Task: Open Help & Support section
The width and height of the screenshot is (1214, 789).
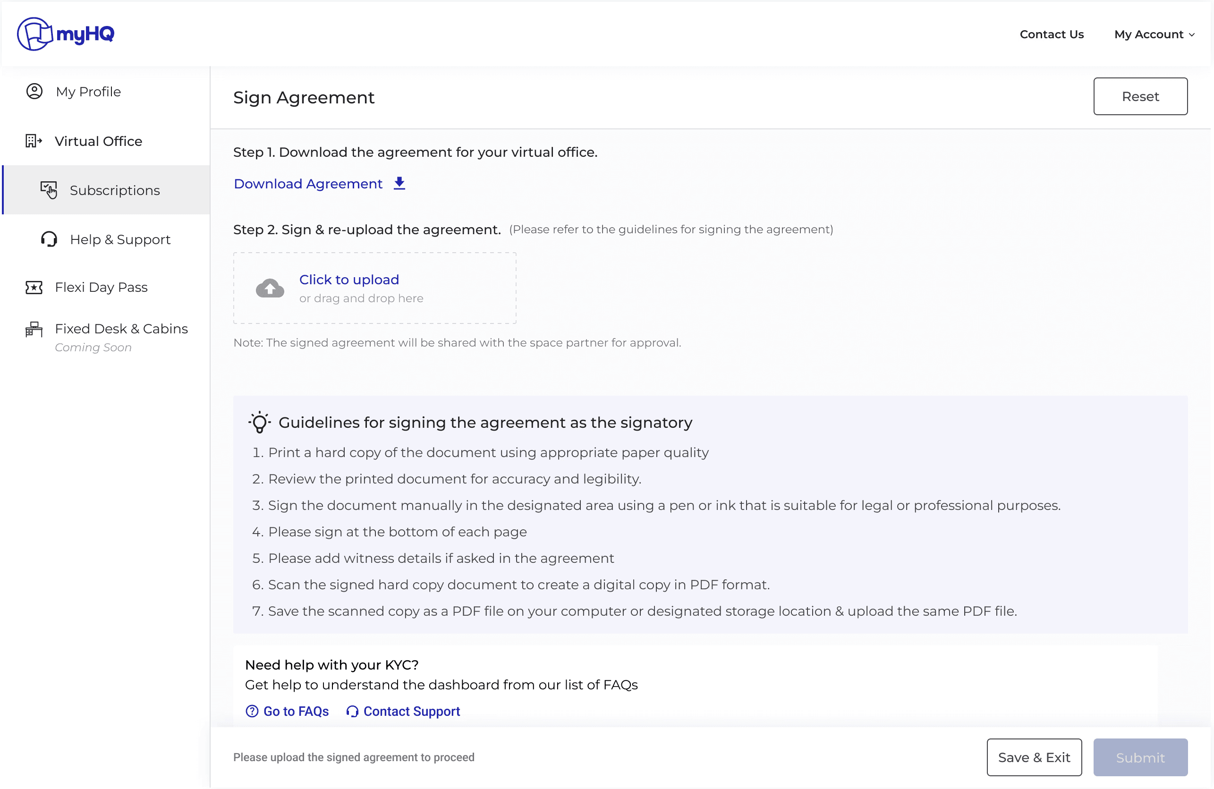Action: click(120, 239)
